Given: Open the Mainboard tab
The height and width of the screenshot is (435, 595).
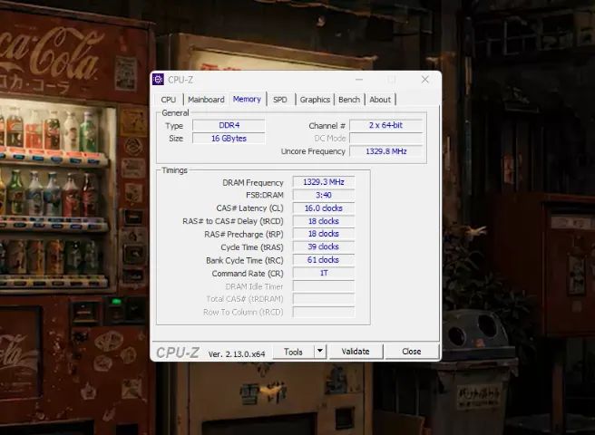Looking at the screenshot, I should tap(206, 100).
